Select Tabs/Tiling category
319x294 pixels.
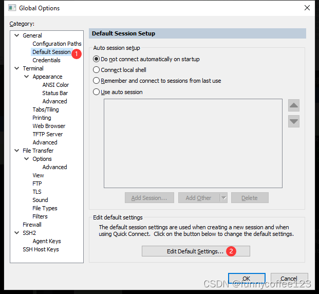(46, 109)
